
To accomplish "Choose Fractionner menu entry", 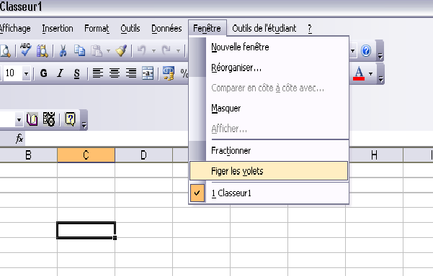I will point(269,150).
